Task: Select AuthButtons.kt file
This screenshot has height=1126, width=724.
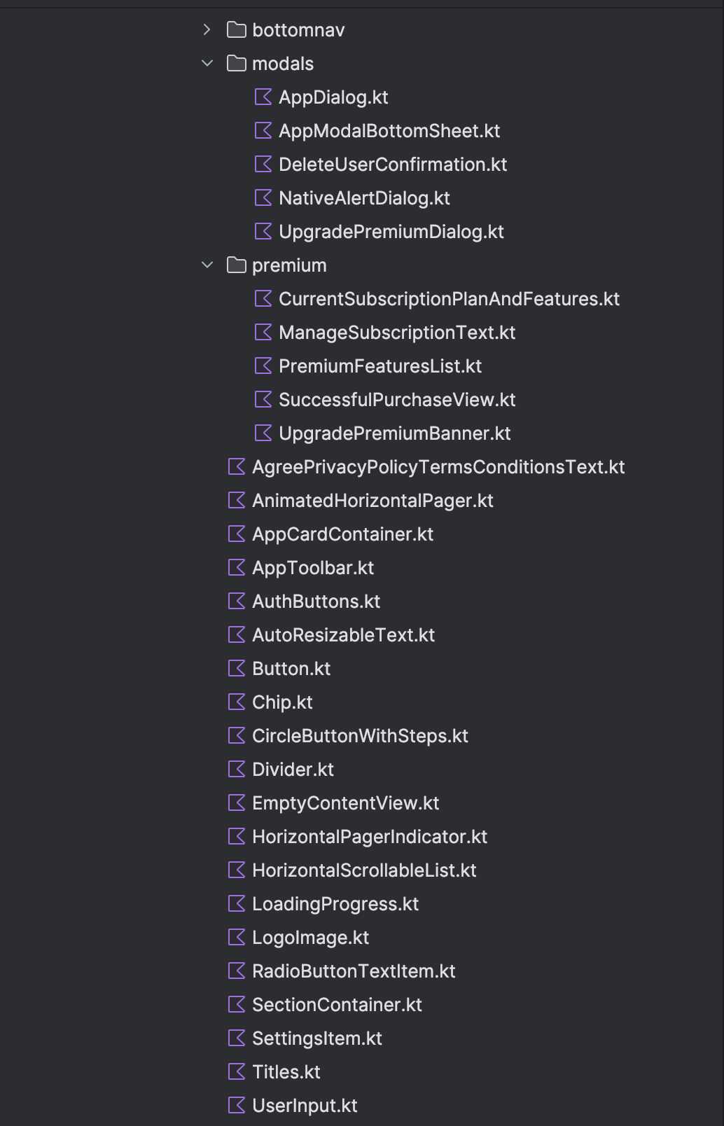Action: tap(316, 602)
